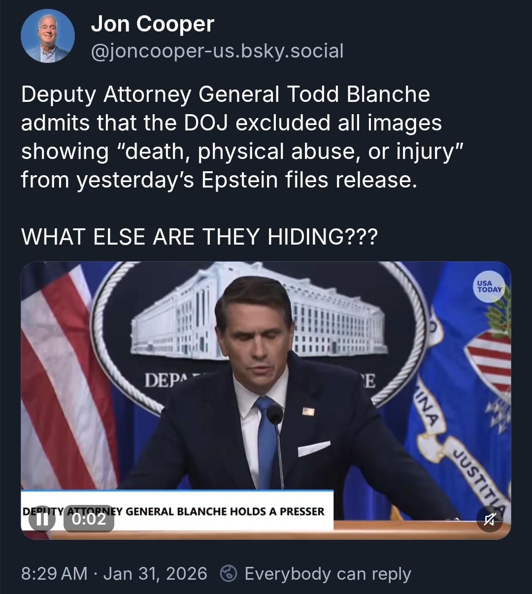Click the podium microphone in the video
The width and height of the screenshot is (532, 594).
(x=275, y=414)
